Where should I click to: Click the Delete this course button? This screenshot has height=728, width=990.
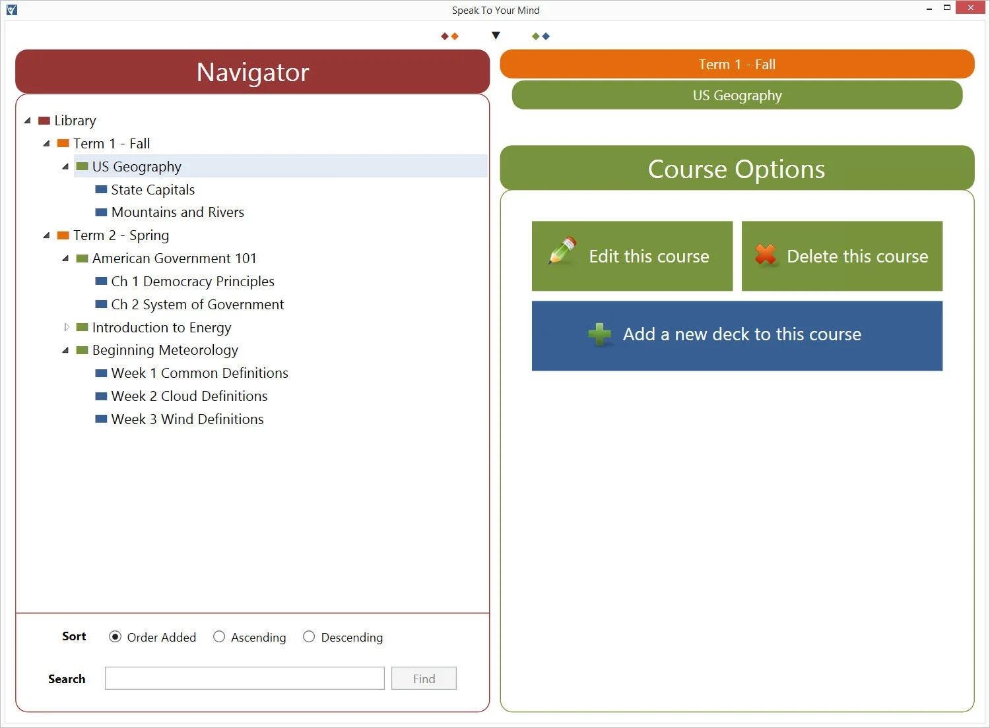click(x=842, y=256)
